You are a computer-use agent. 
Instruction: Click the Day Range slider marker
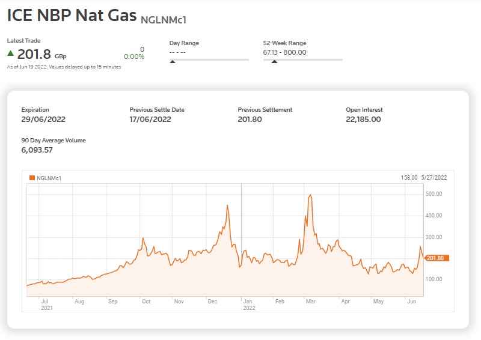173,61
